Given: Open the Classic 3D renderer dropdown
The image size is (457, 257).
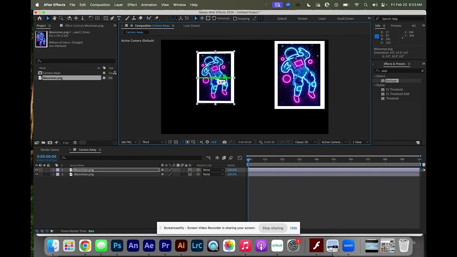Looking at the screenshot, I should (x=305, y=142).
